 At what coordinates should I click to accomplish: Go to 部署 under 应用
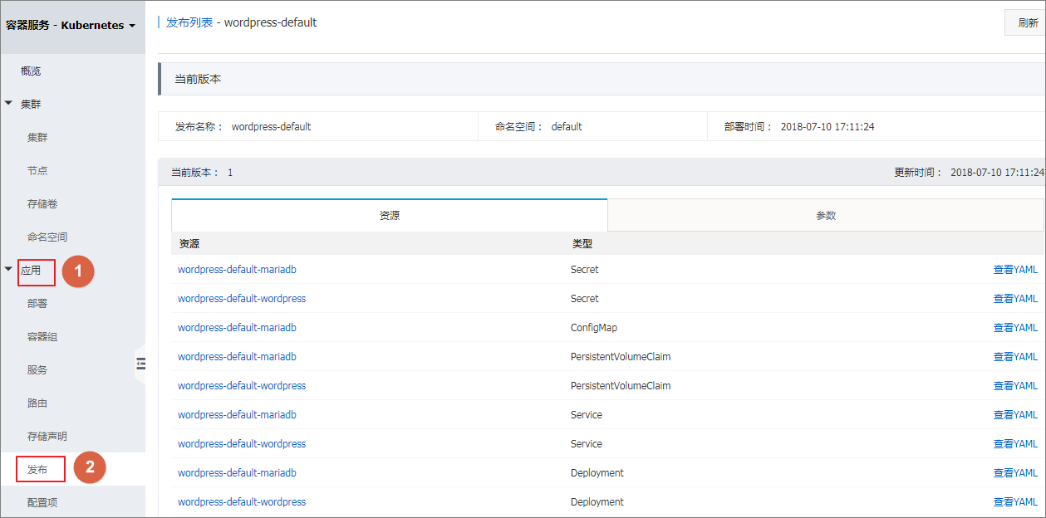[37, 304]
